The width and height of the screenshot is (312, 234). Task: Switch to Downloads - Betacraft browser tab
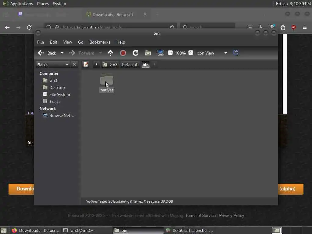point(113,15)
